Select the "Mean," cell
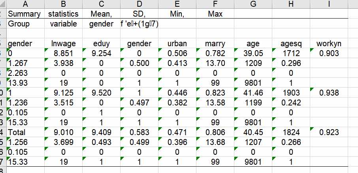This screenshot has height=173, width=358. (101, 14)
